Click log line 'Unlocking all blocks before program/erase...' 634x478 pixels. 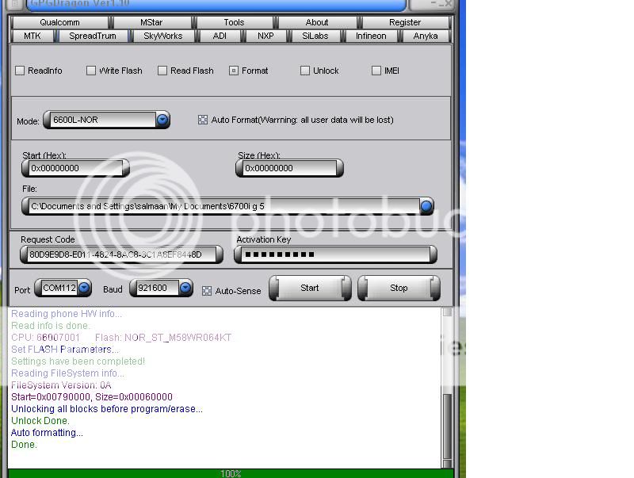point(107,409)
